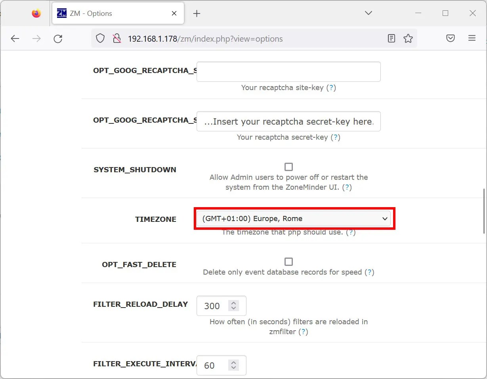Open the TIMEZONE dropdown

pyautogui.click(x=294, y=219)
